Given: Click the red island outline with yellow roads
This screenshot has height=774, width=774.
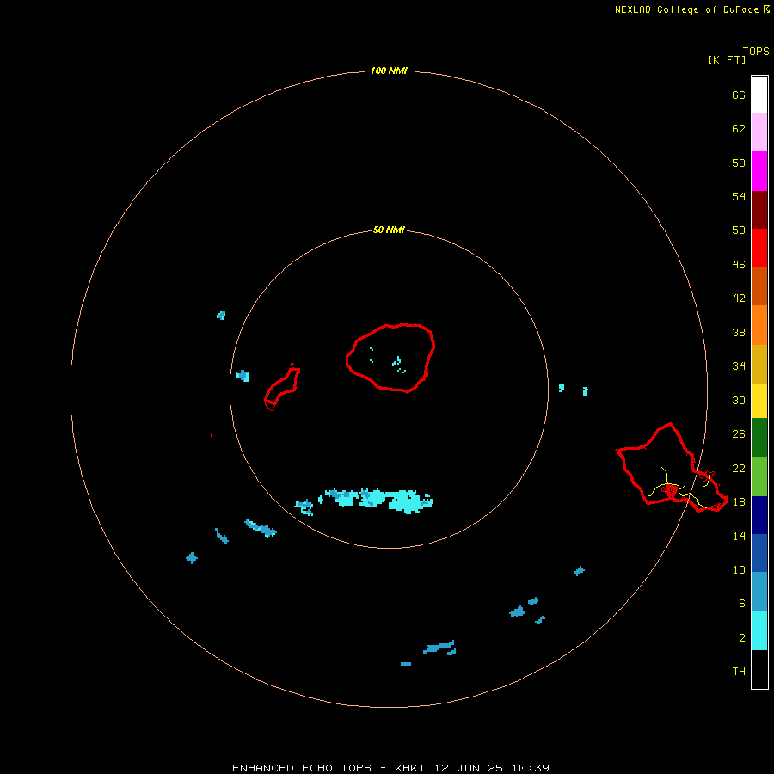Looking at the screenshot, I should pyautogui.click(x=672, y=468).
